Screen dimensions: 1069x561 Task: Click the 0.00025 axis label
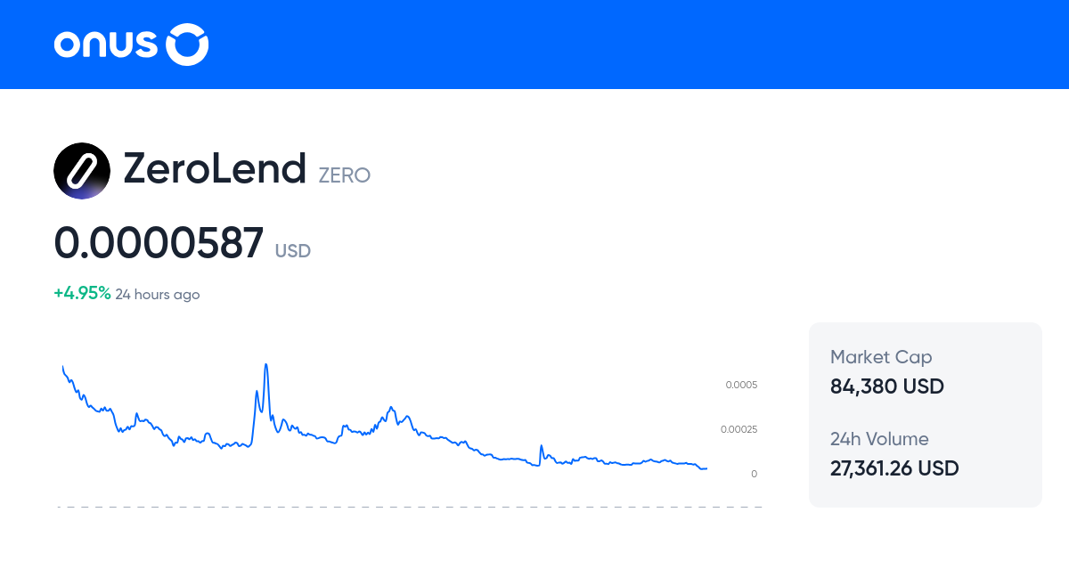point(738,429)
